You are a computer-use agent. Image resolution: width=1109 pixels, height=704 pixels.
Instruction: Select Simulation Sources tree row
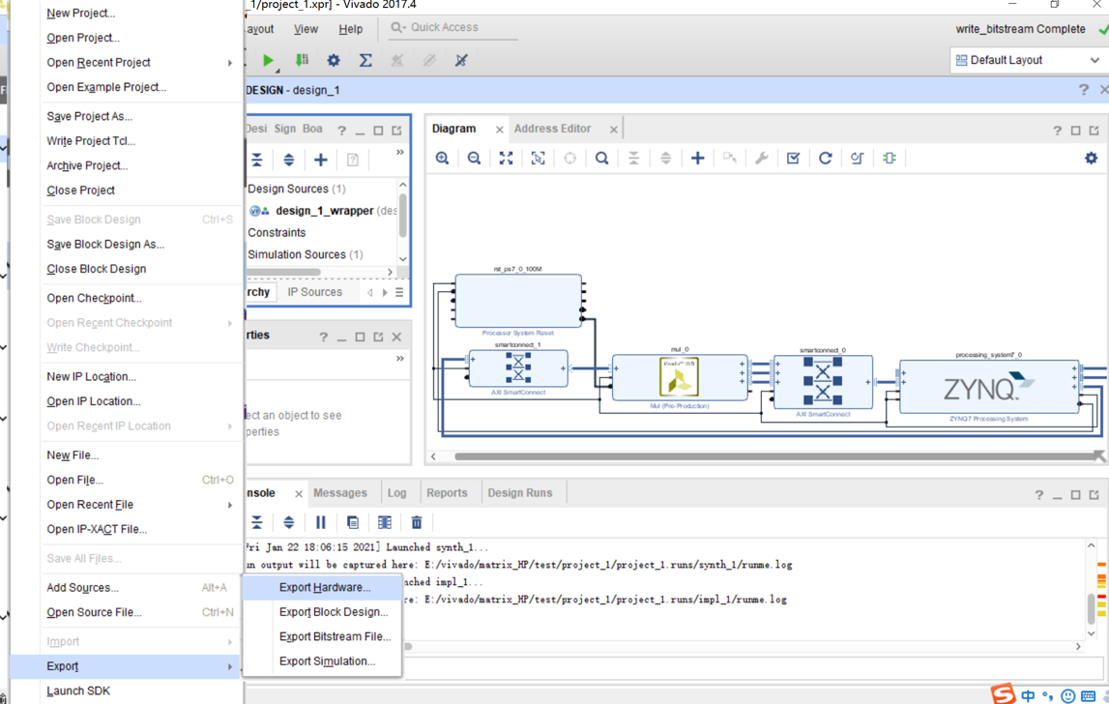pyautogui.click(x=306, y=254)
